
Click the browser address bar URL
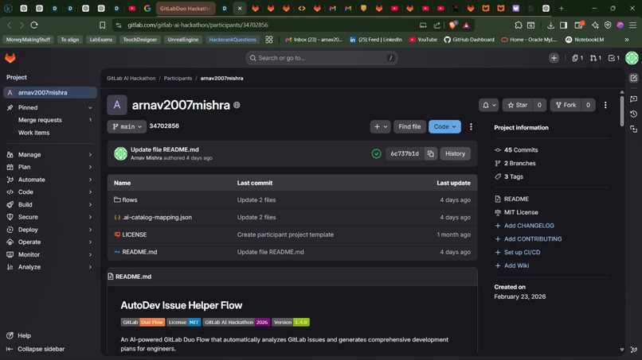(x=198, y=25)
